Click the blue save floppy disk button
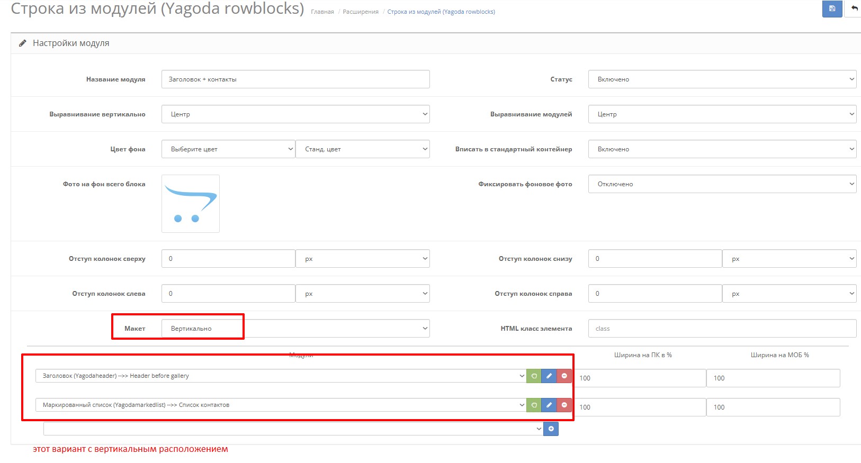861x463 pixels. [832, 9]
